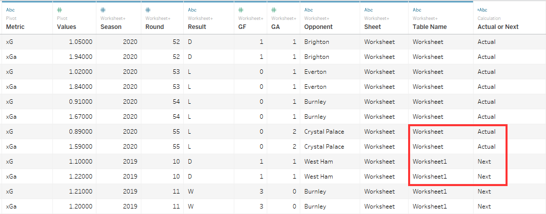Click the West Ham opponent cell in the xGa row
The height and width of the screenshot is (214, 546).
[x=318, y=177]
